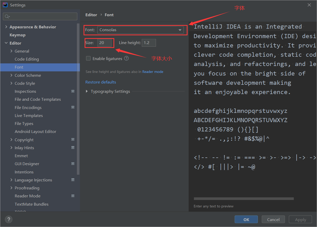The image size is (317, 227).
Task: Click the Line height input field
Action: point(149,43)
